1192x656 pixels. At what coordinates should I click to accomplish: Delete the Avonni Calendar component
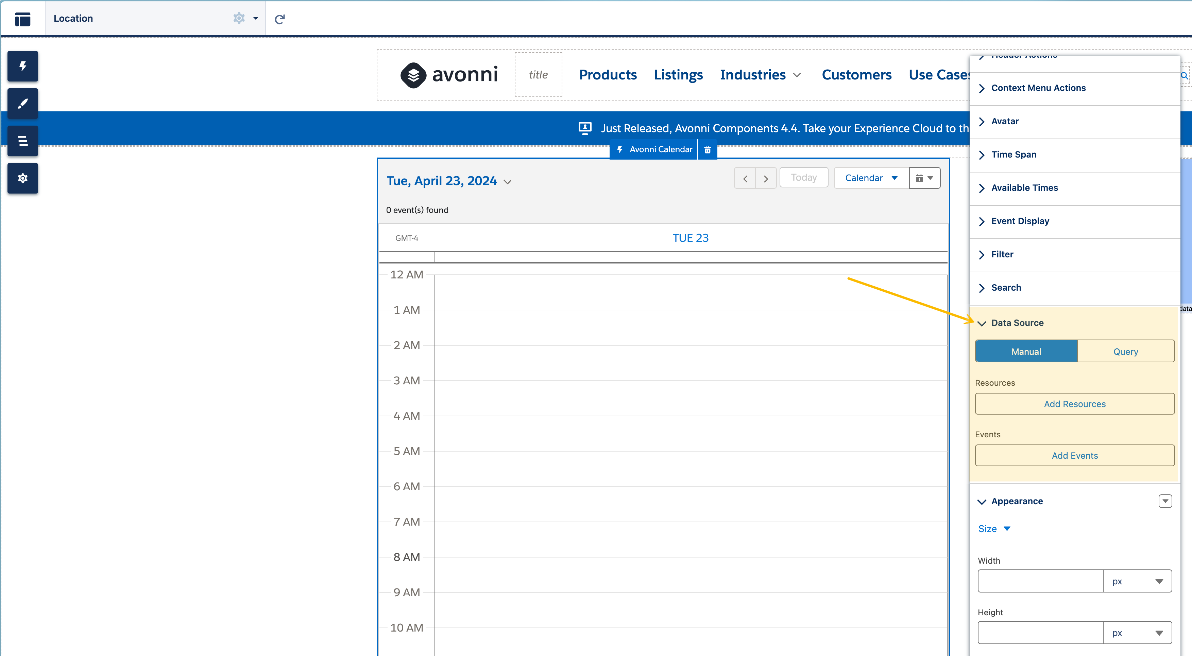pyautogui.click(x=707, y=150)
